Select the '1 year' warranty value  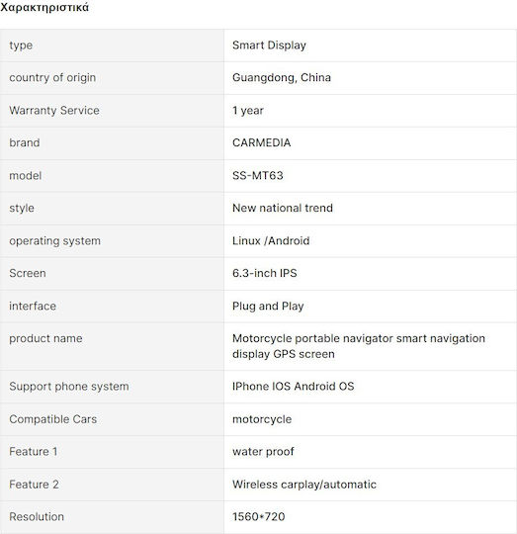click(248, 111)
